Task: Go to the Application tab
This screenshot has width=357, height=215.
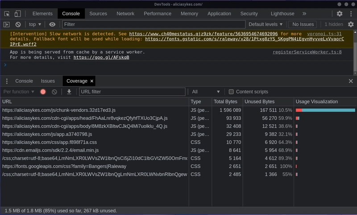Action: tap(219, 14)
